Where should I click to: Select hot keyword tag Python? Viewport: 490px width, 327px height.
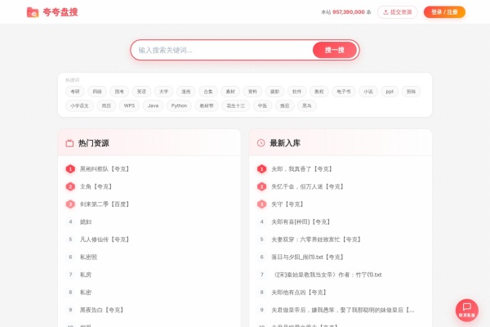tap(179, 105)
